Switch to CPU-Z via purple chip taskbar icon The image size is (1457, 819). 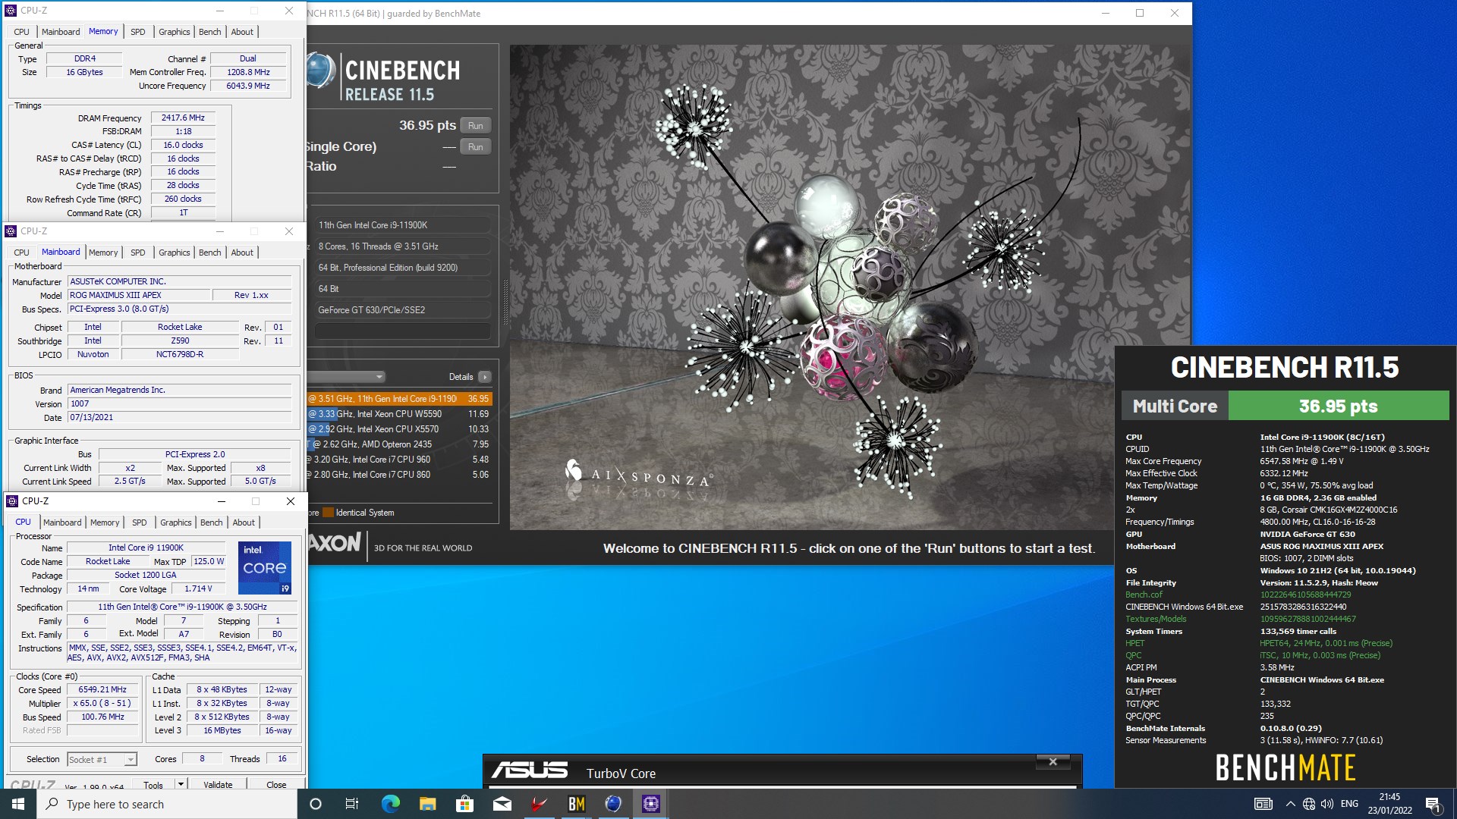[x=650, y=804]
